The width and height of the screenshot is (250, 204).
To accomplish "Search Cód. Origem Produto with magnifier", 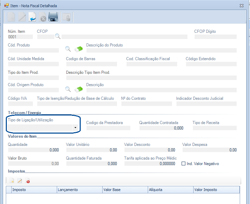I will tap(68, 89).
